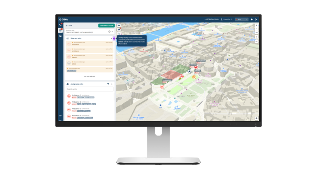Toggle map visibility eye icon

[119, 25]
